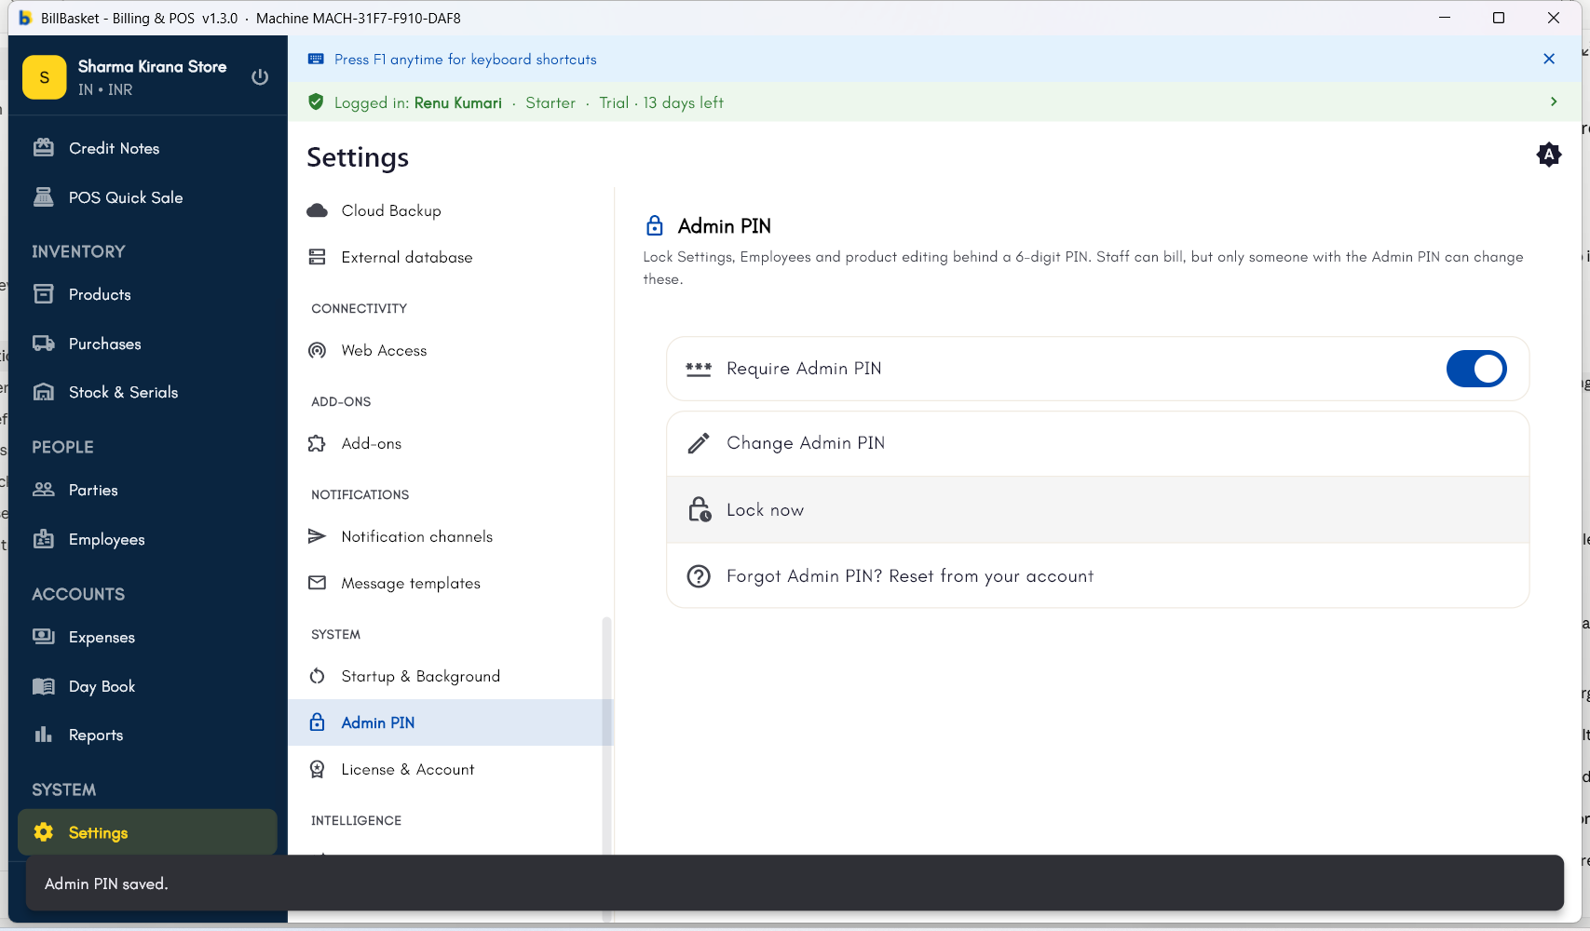Click the brightness auto theme icon
1590x931 pixels.
(x=1549, y=155)
